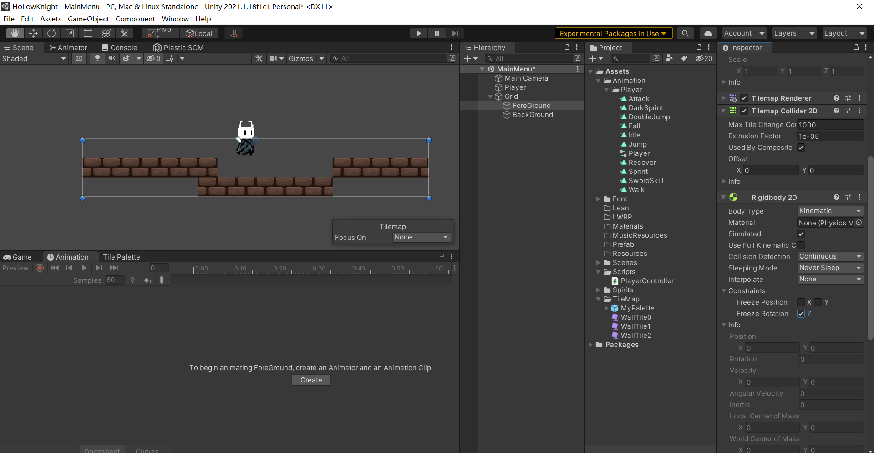This screenshot has height=453, width=874.
Task: Open scene camera settings icon
Action: [273, 58]
